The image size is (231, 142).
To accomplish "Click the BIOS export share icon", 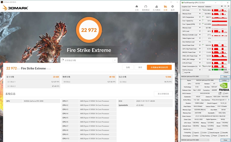I will point(220,93).
